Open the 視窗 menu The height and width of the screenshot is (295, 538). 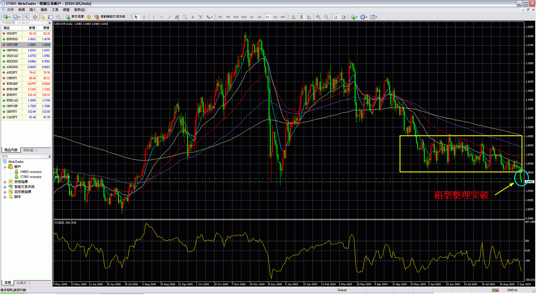pos(66,10)
